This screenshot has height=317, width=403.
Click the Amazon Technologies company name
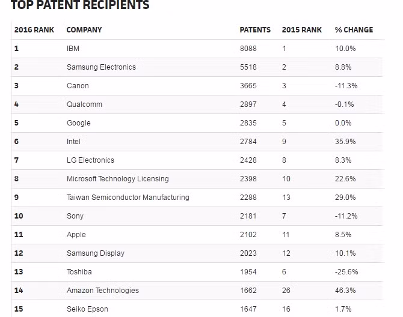pyautogui.click(x=102, y=291)
